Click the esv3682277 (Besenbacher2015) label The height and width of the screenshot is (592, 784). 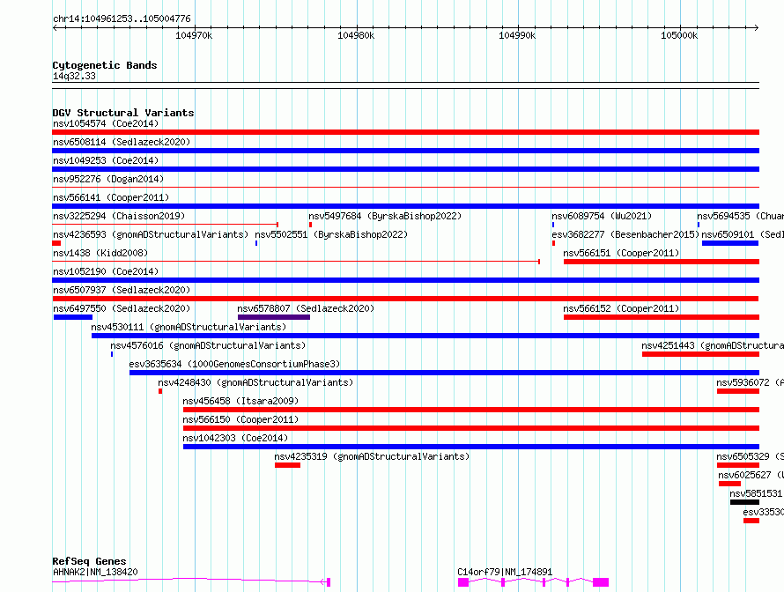point(625,234)
